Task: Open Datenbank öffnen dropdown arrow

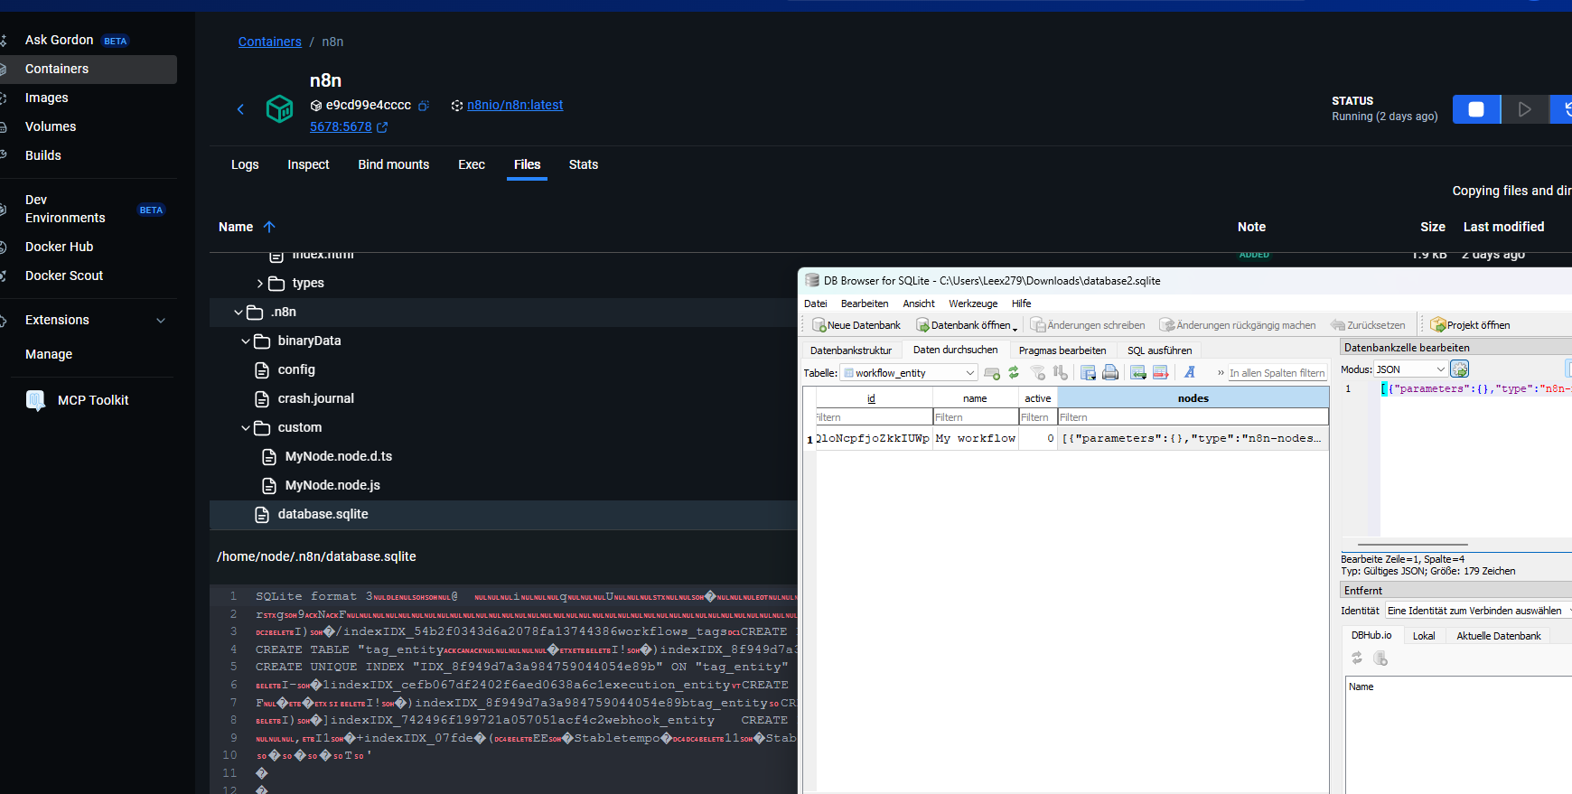Action: coord(1015,328)
